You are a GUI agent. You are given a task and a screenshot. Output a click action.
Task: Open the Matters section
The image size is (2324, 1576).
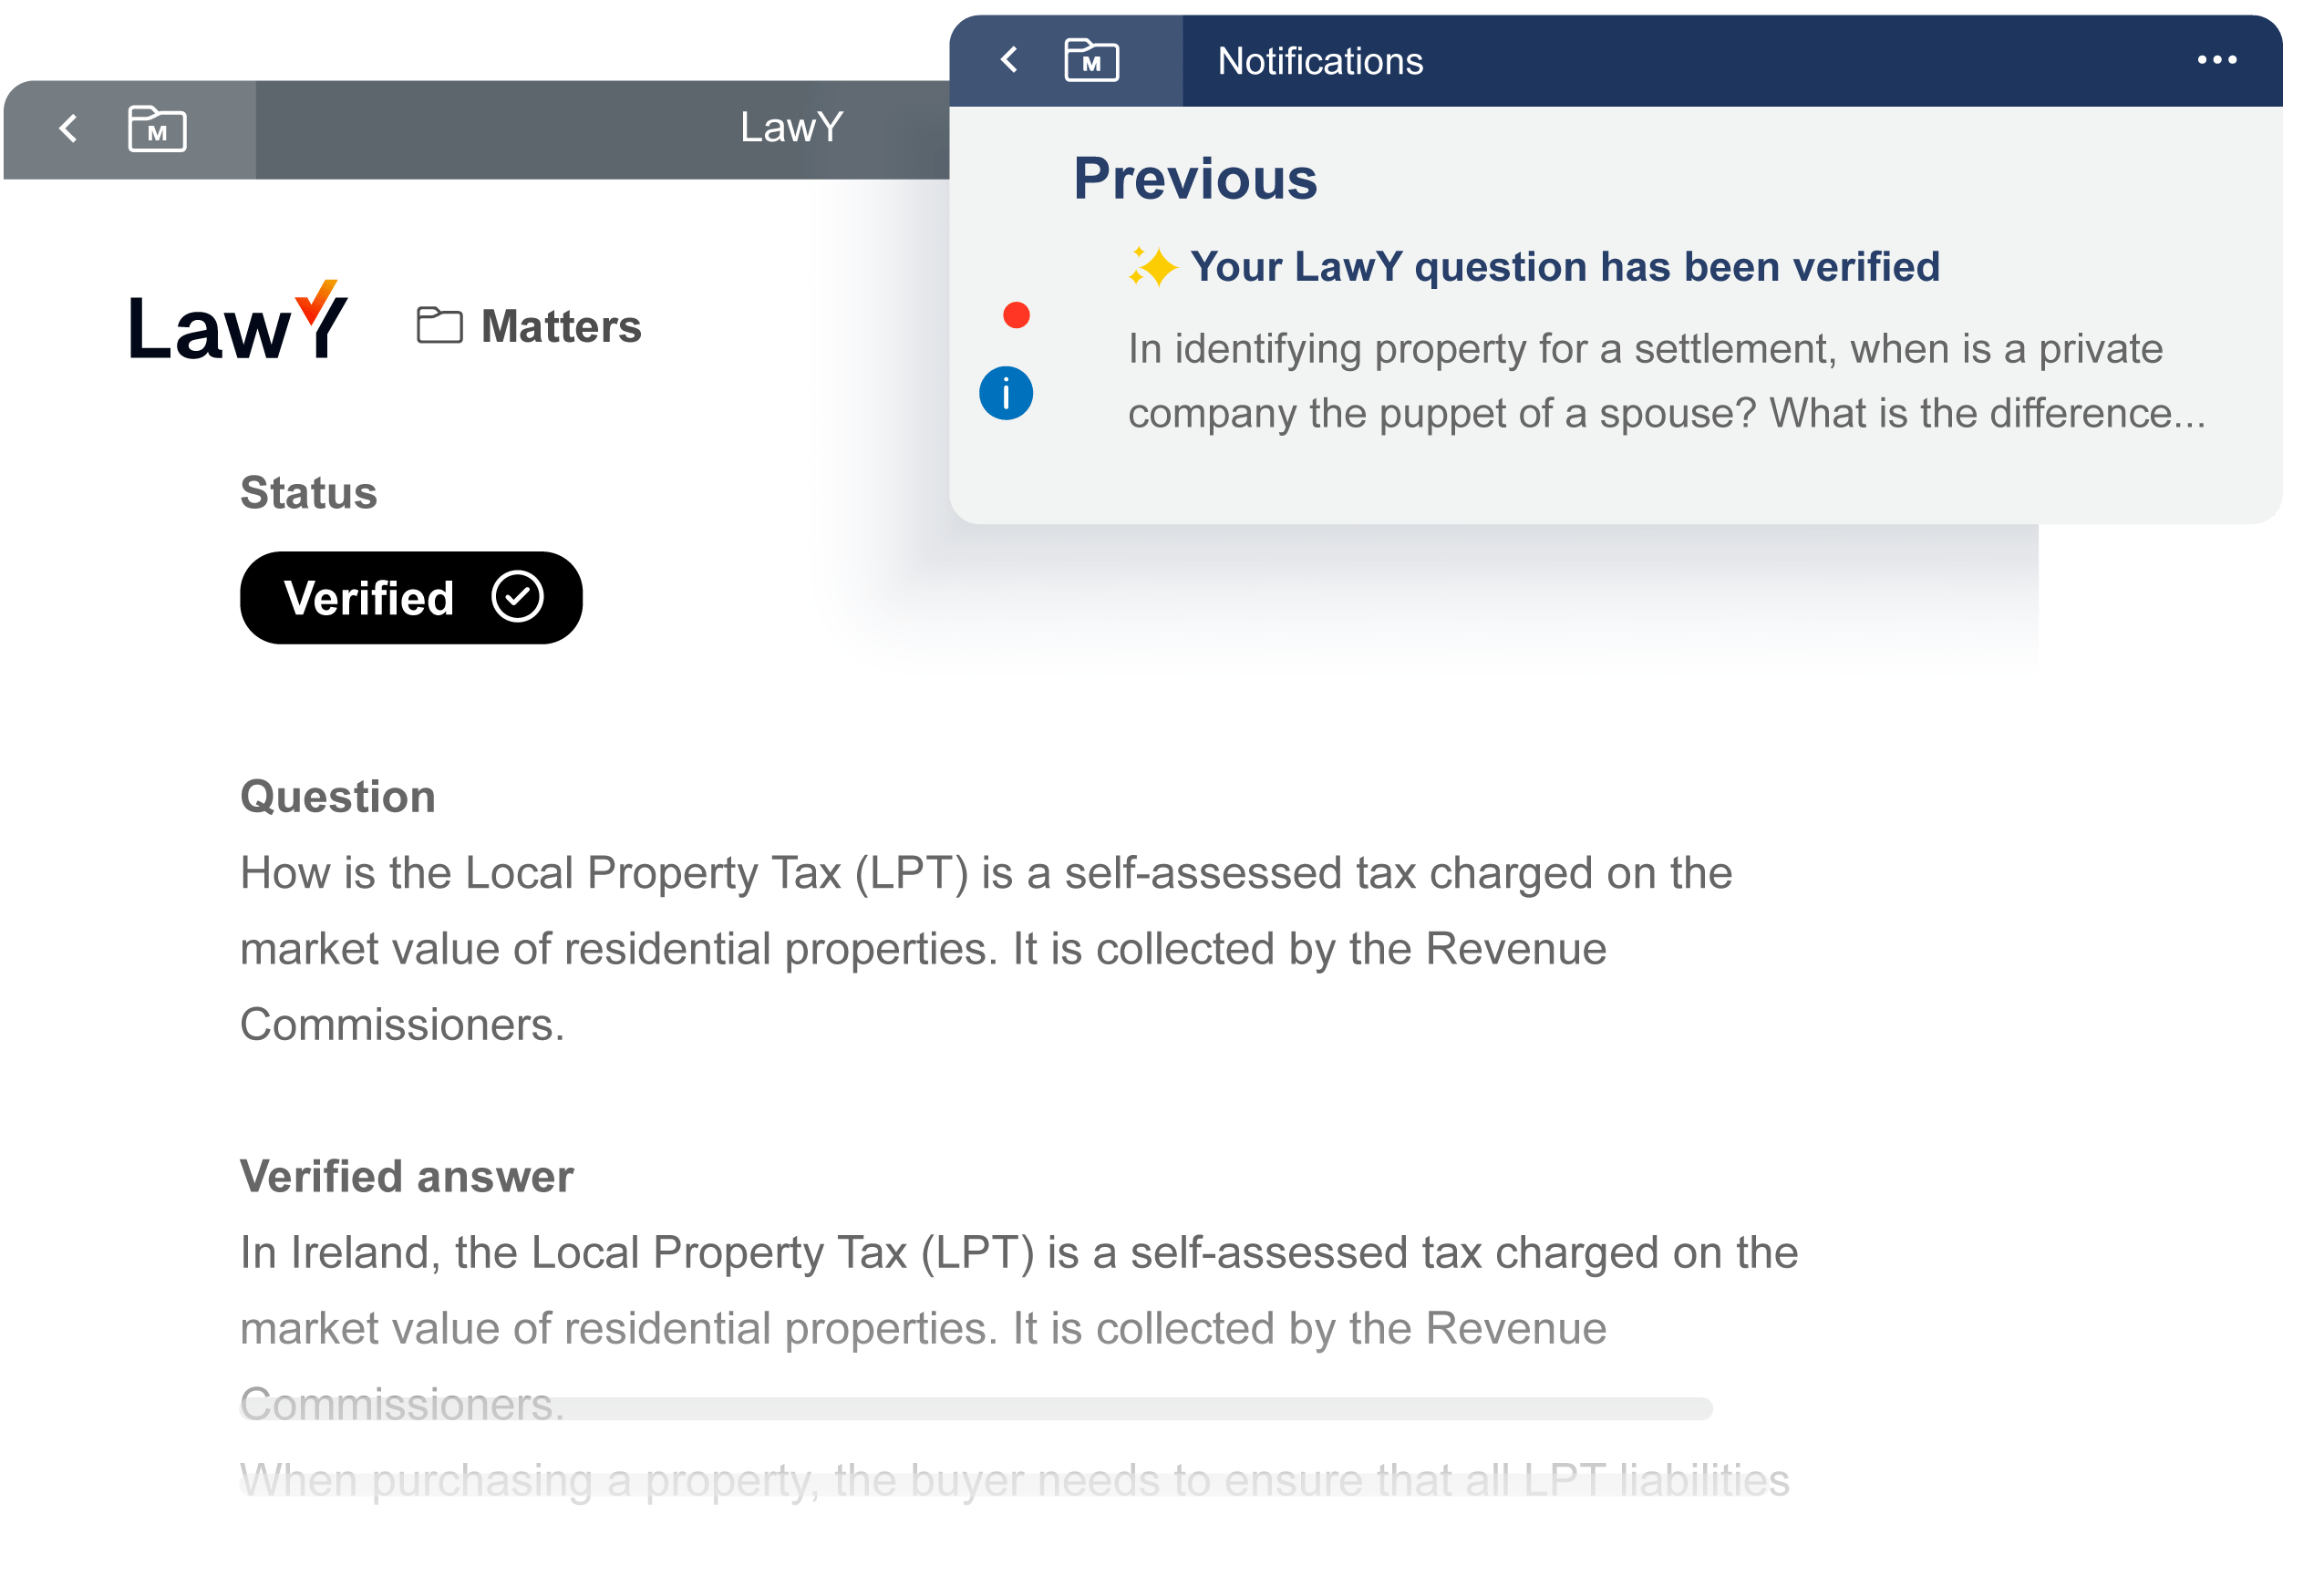(x=561, y=327)
